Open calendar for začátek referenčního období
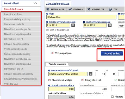This screenshot has width=125, height=99. tap(73, 25)
